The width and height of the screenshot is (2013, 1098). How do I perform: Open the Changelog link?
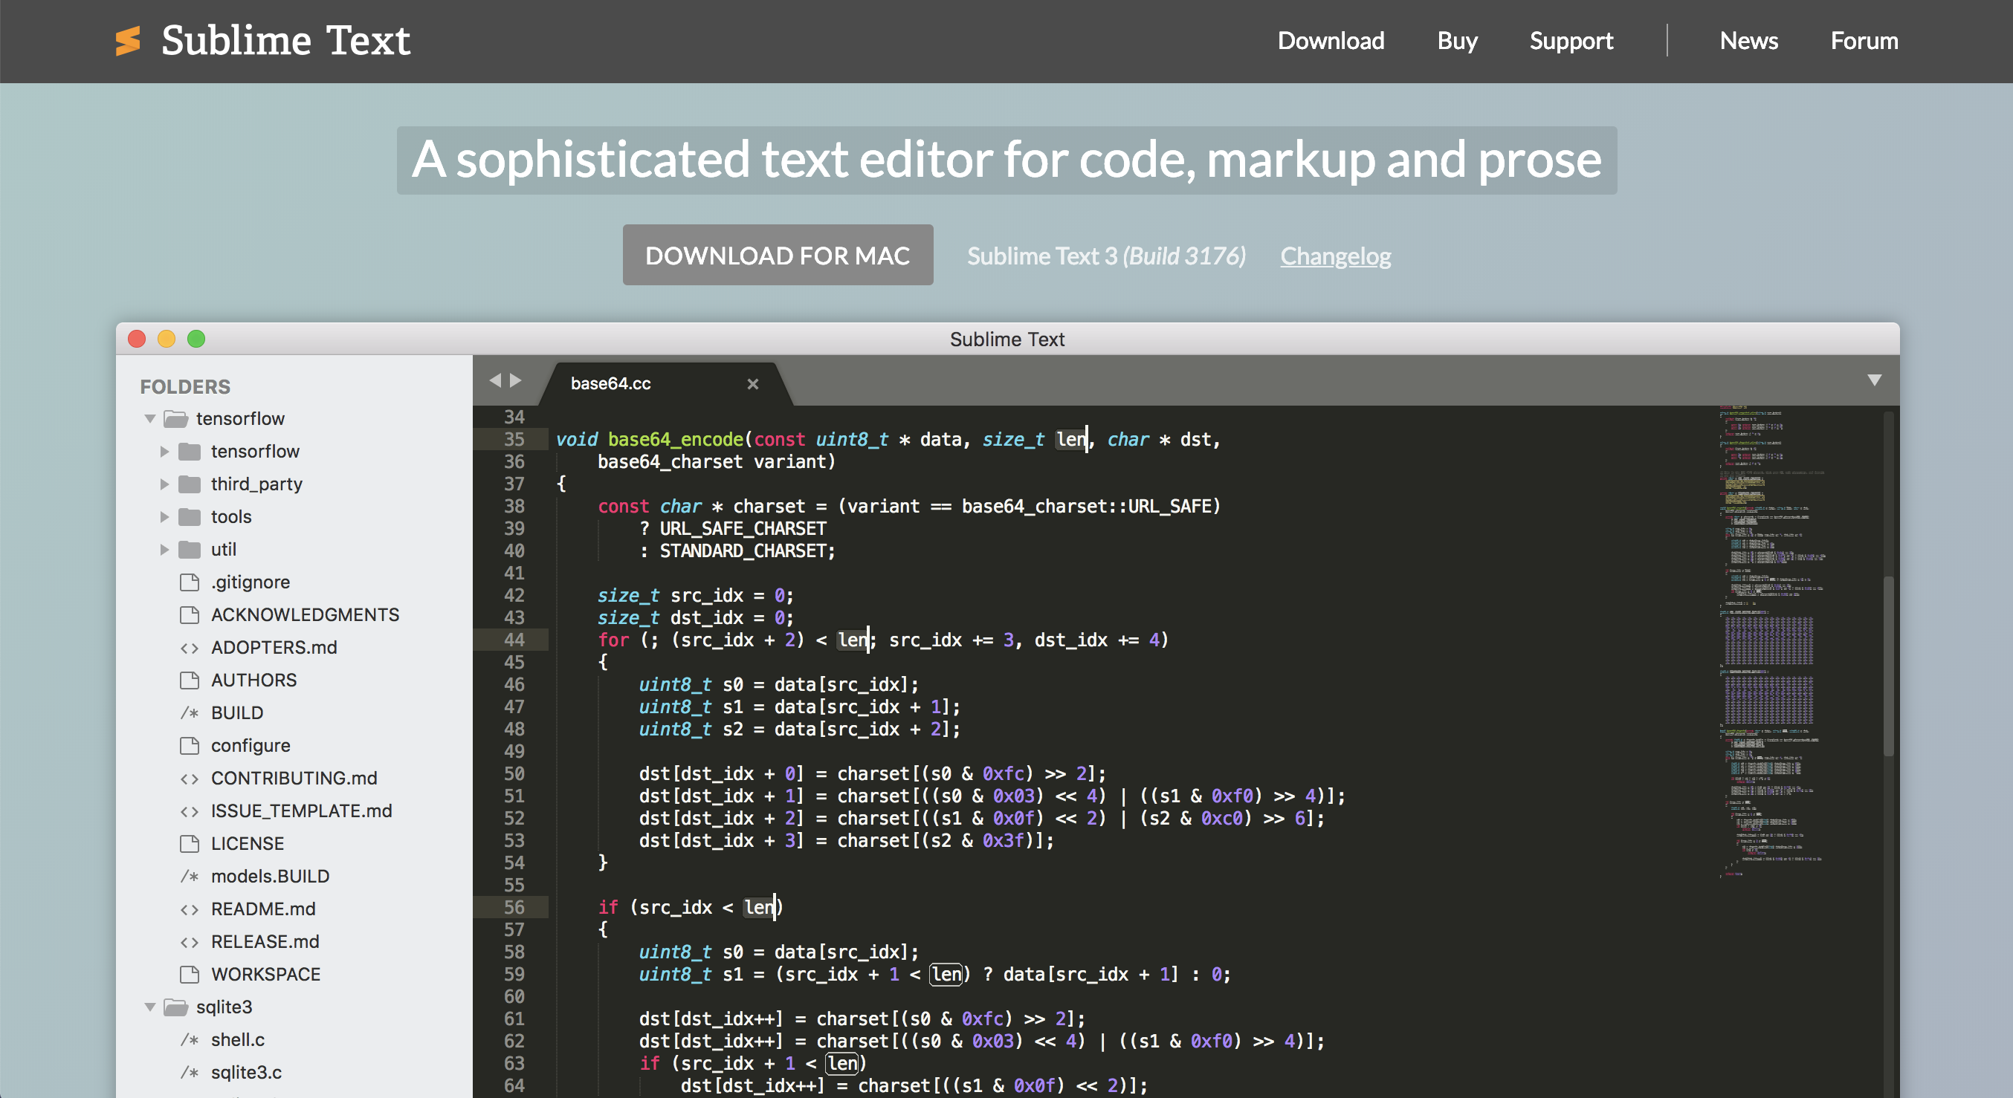point(1336,256)
